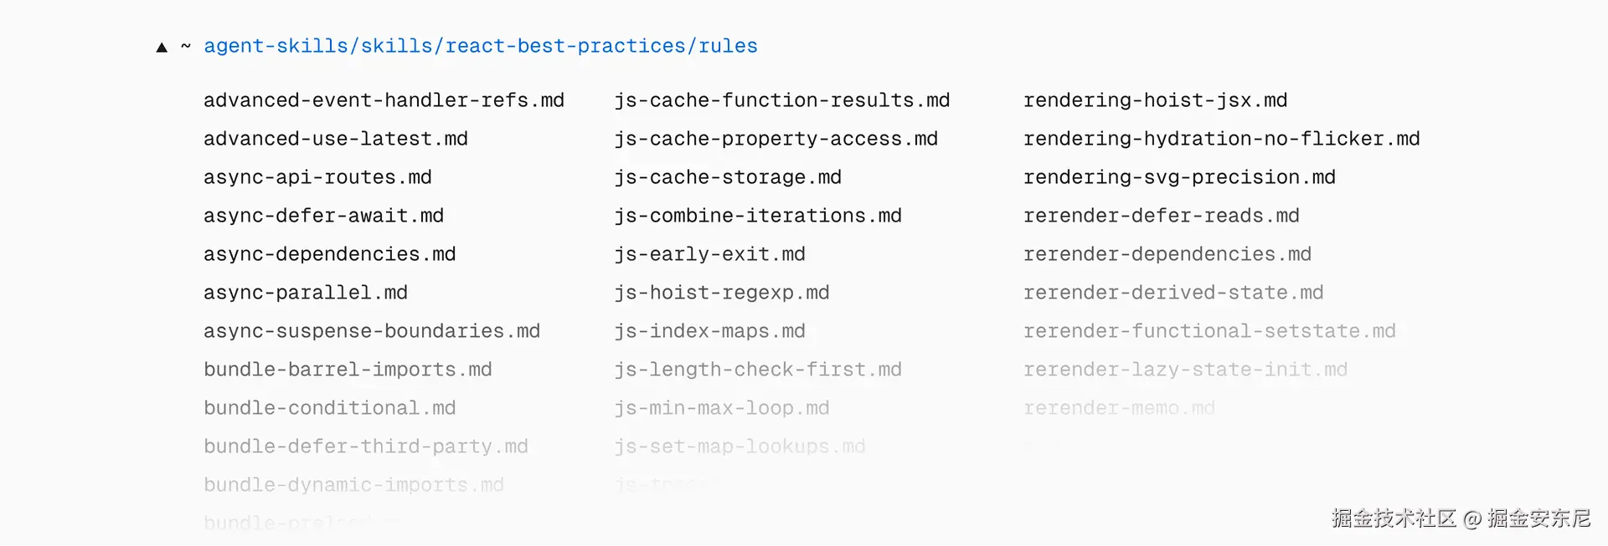
Task: Select rerender-defer-reads.md
Action: [x=1161, y=216]
